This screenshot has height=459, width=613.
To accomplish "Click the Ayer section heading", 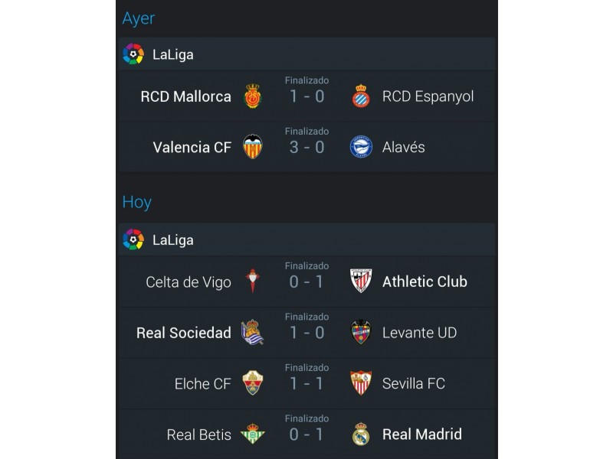I will [x=139, y=18].
